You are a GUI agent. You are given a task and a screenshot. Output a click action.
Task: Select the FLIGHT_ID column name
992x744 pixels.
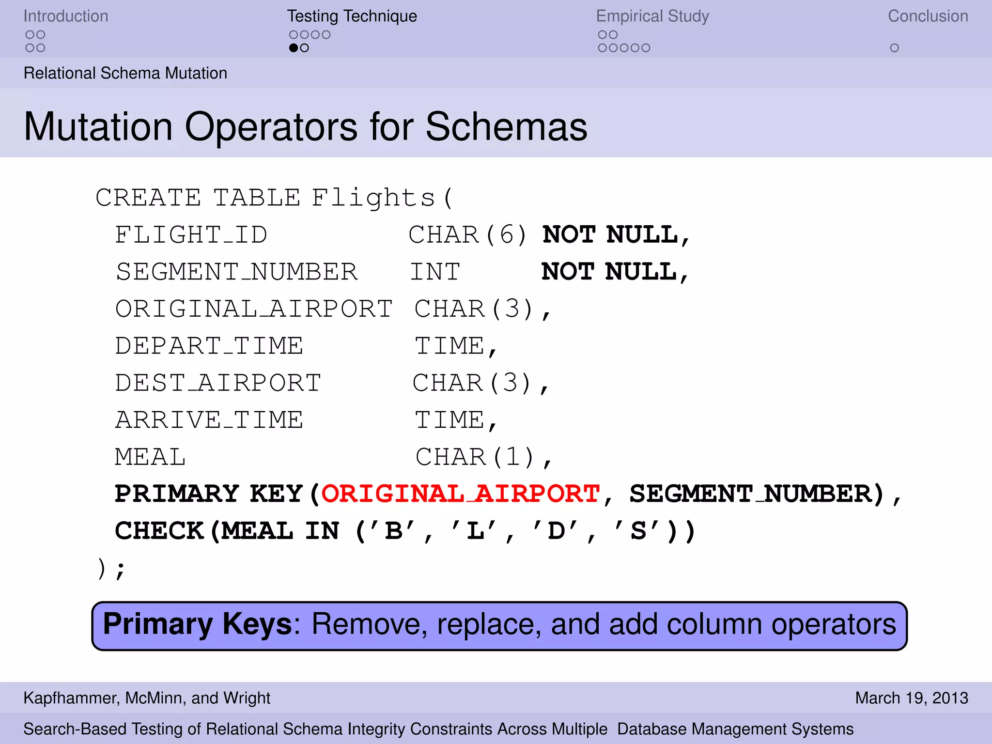tap(191, 235)
